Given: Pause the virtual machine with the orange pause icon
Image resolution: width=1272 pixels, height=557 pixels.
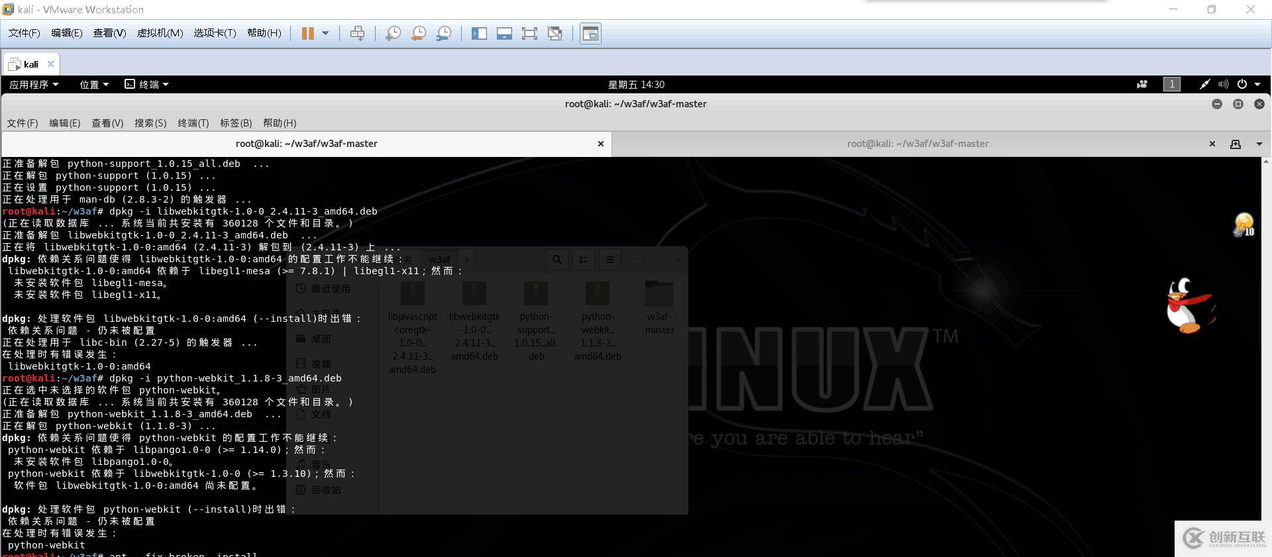Looking at the screenshot, I should [307, 33].
